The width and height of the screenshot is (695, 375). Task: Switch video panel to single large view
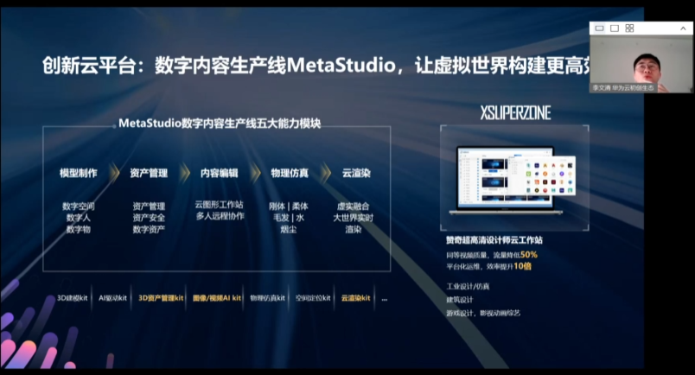point(615,29)
